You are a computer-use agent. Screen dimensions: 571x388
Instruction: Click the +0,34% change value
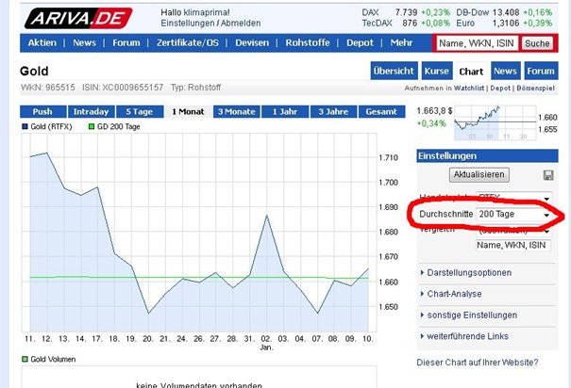pyautogui.click(x=431, y=123)
